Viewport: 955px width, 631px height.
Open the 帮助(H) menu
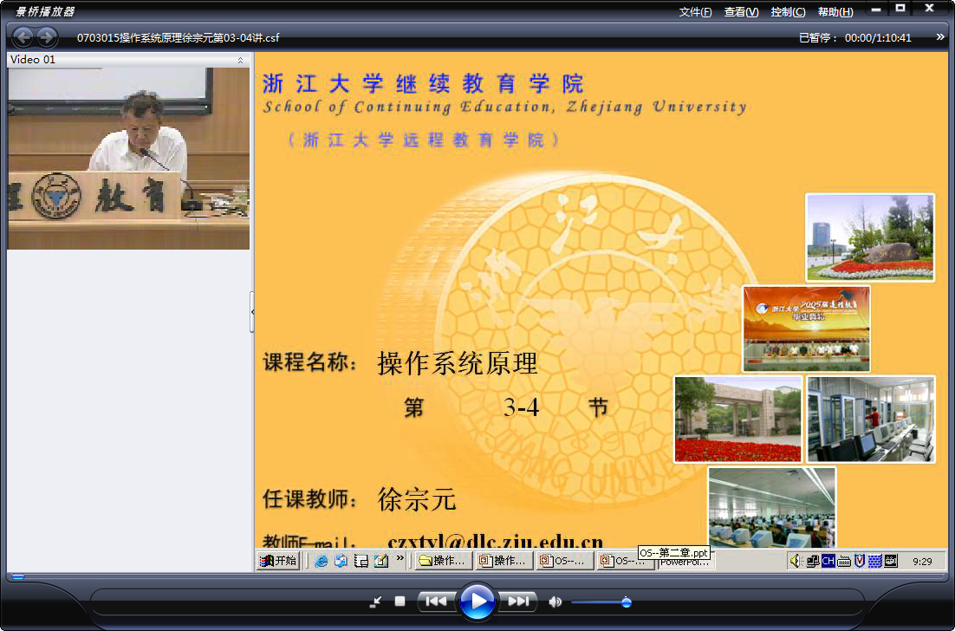point(835,12)
